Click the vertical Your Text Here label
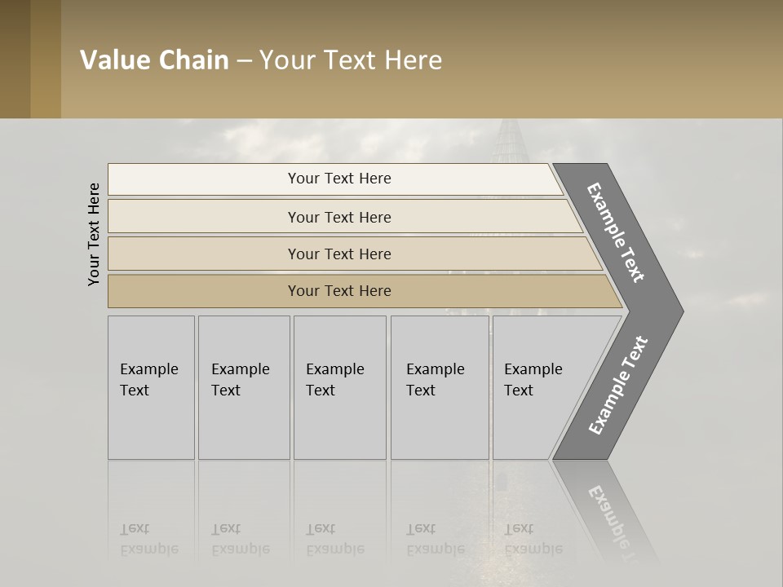Screen dimensions: 783x587 tap(94, 234)
